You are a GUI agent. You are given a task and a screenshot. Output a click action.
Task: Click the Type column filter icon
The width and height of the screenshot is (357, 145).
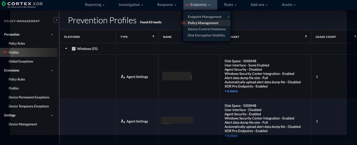(153, 37)
